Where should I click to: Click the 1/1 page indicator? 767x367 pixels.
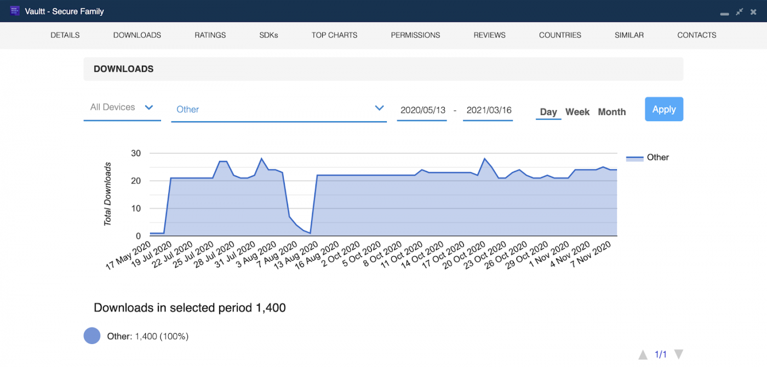coord(661,355)
